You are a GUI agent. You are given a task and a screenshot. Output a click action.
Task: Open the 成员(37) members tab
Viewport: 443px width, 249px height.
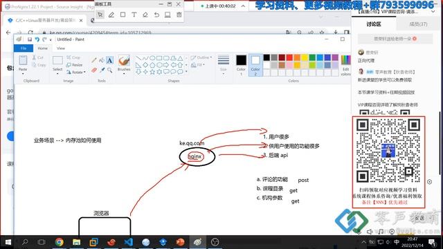coord(418,24)
